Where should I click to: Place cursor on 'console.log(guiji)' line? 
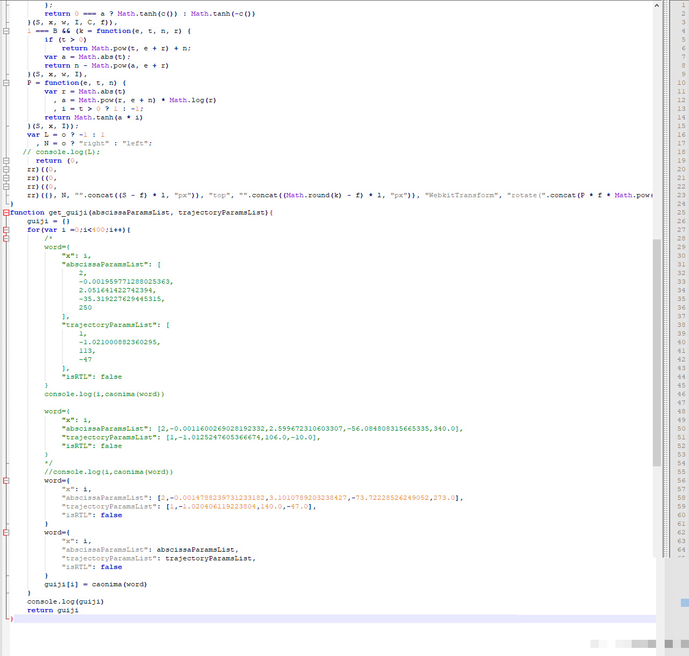click(x=65, y=601)
